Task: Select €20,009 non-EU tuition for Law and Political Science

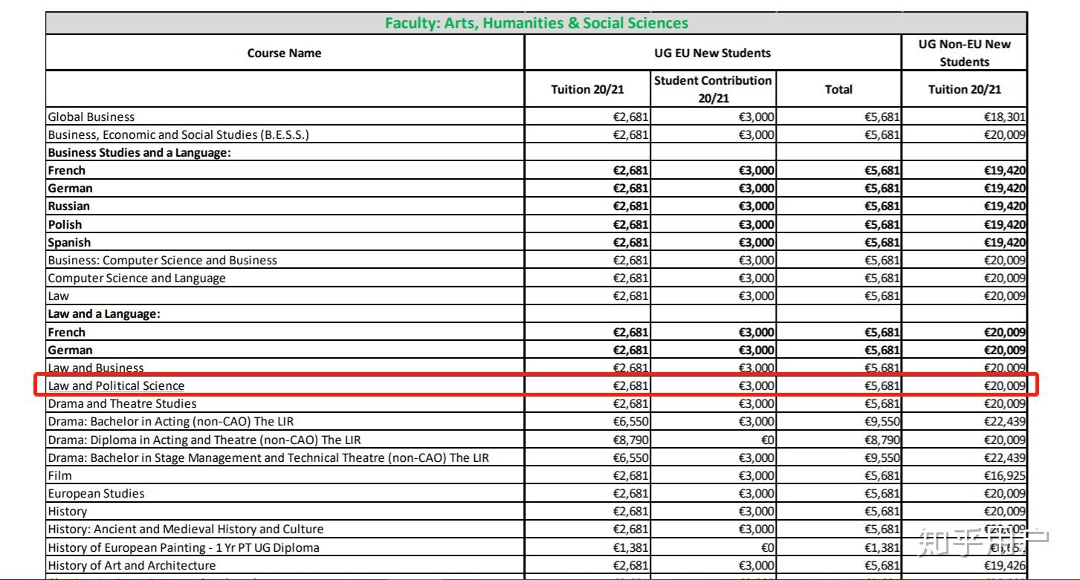Action: coord(1004,385)
